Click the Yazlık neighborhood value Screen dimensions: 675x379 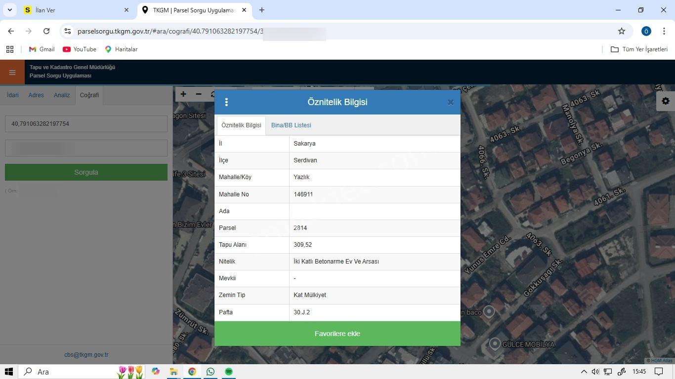click(x=301, y=177)
